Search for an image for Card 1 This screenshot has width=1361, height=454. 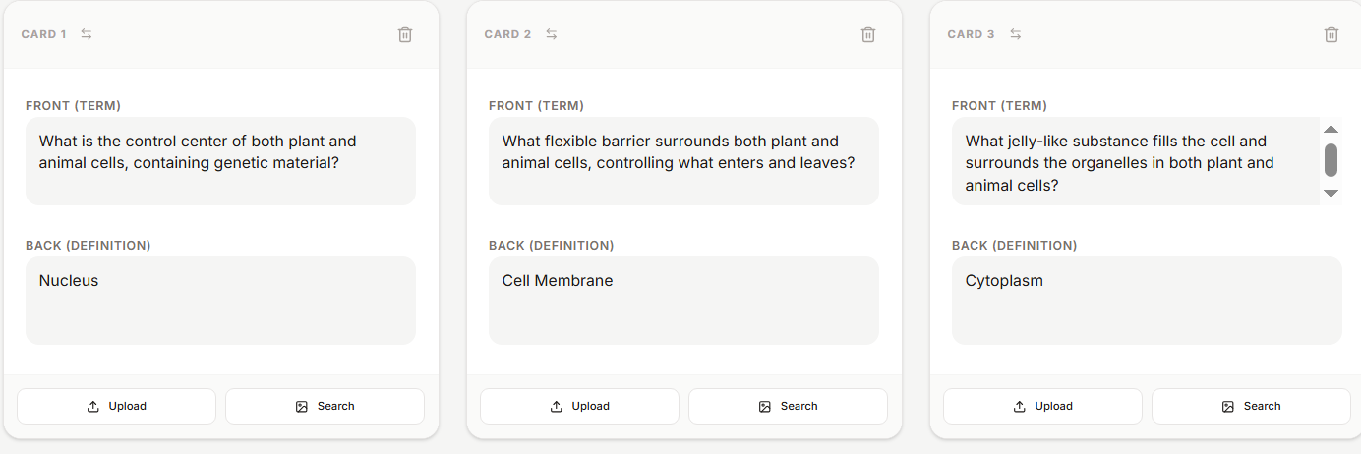click(x=325, y=406)
